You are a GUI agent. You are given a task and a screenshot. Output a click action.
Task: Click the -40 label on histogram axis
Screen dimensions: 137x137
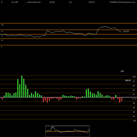134,108
